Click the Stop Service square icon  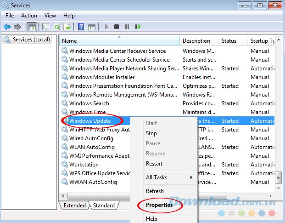[117, 27]
